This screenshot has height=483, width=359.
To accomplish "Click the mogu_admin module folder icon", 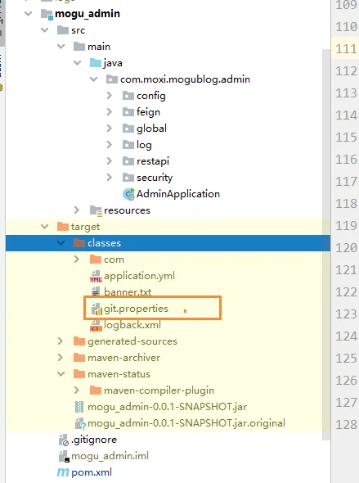I will 47,14.
